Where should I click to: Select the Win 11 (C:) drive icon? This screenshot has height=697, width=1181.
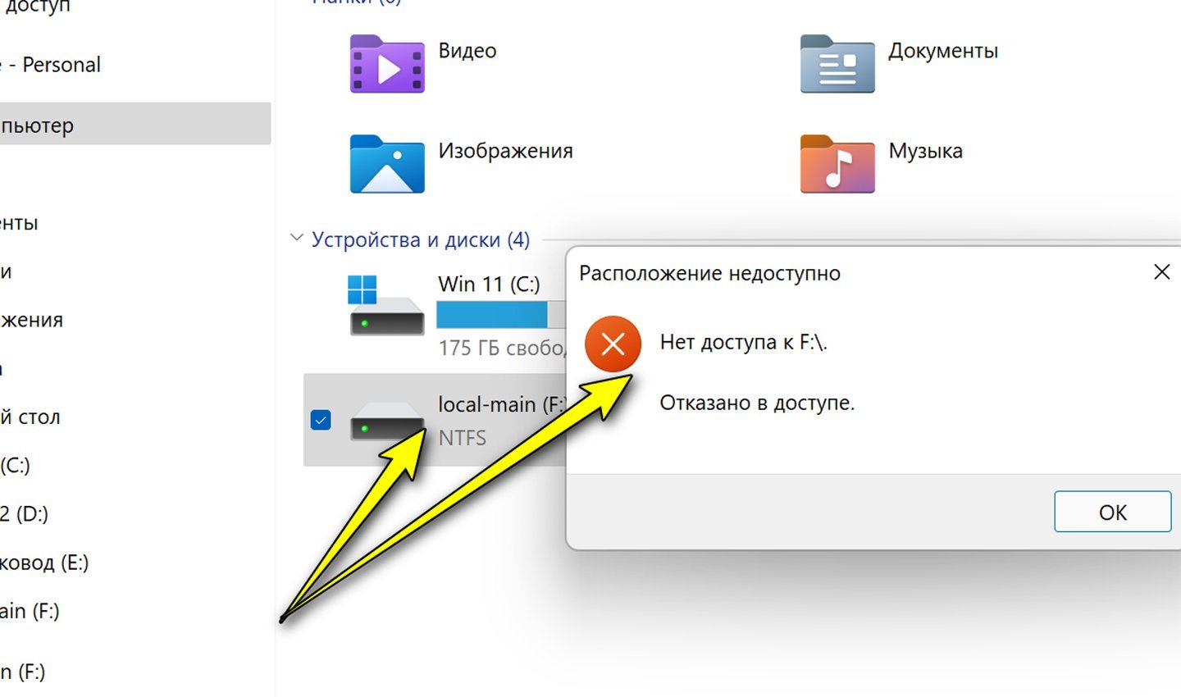385,305
